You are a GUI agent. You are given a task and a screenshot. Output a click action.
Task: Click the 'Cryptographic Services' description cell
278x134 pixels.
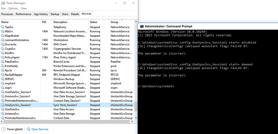pos(67,49)
